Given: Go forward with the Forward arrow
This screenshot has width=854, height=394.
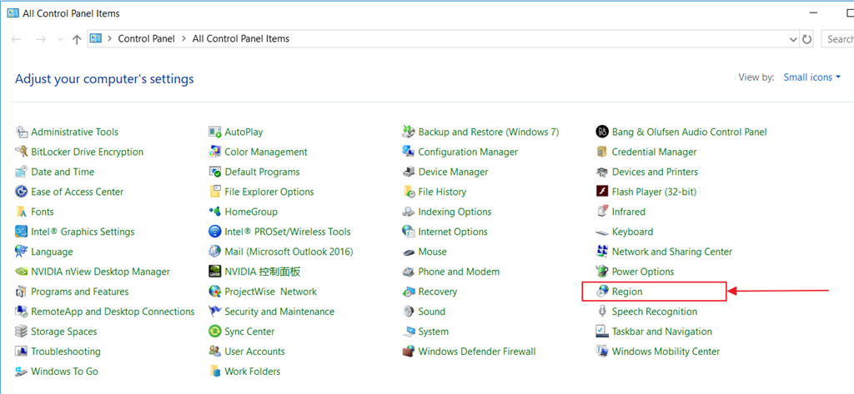Looking at the screenshot, I should pyautogui.click(x=40, y=39).
